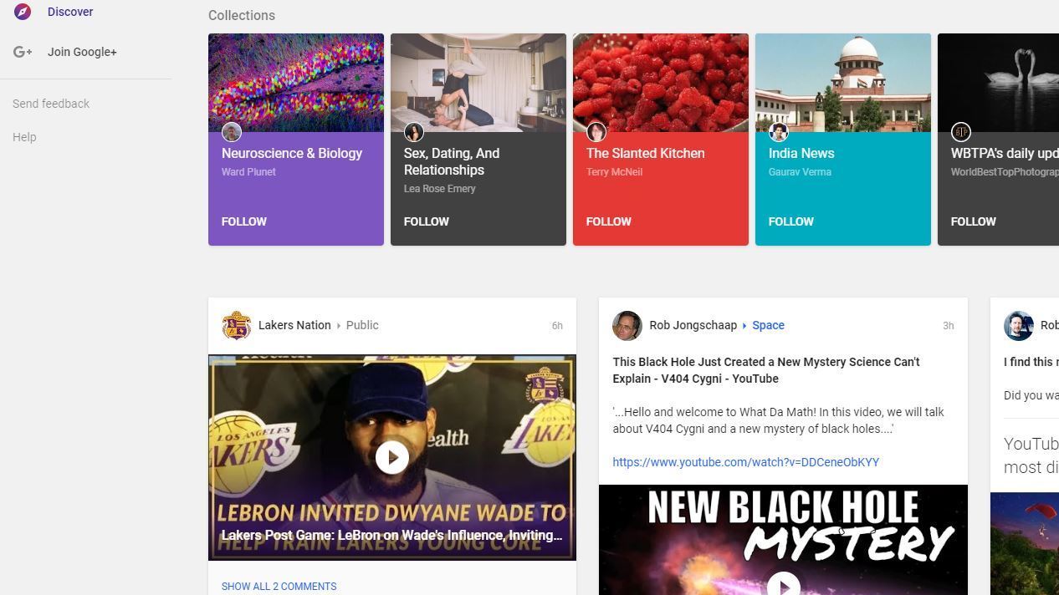This screenshot has width=1059, height=595.
Task: Select Join Google+ in sidebar
Action: click(82, 52)
